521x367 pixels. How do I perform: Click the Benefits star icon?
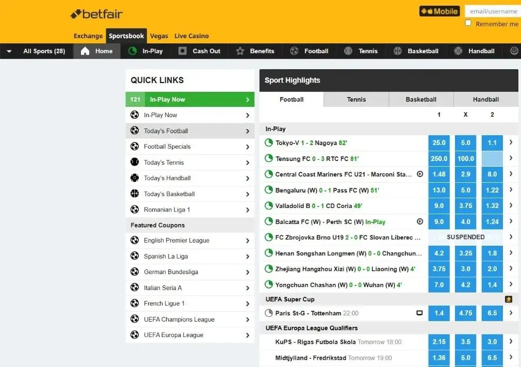click(240, 51)
